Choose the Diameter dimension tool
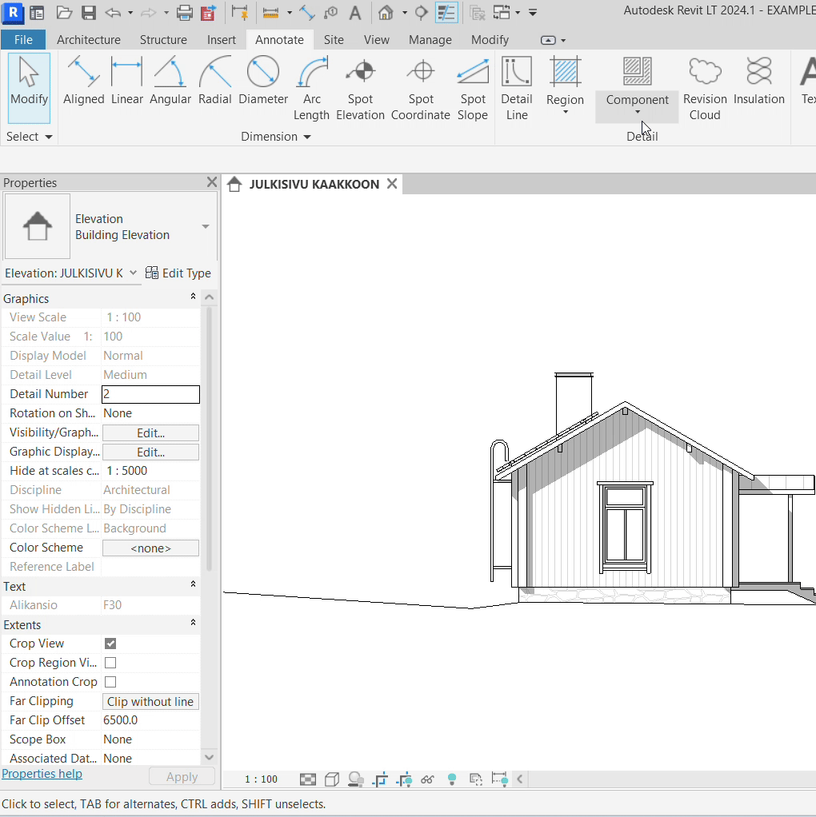 click(x=262, y=82)
